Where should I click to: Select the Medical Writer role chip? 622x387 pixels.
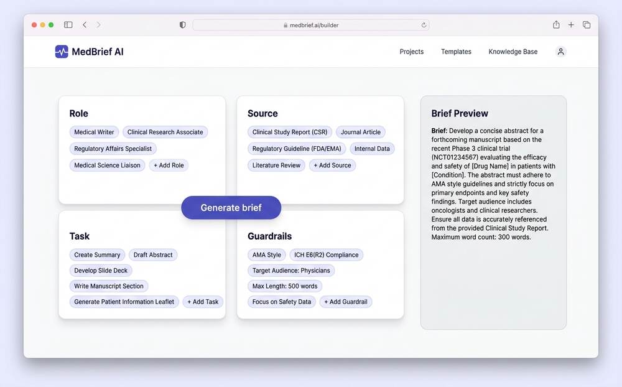[94, 132]
